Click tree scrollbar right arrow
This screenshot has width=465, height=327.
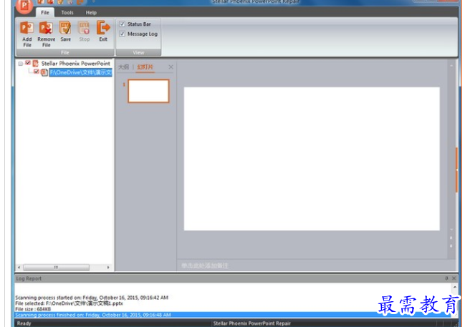pos(108,268)
